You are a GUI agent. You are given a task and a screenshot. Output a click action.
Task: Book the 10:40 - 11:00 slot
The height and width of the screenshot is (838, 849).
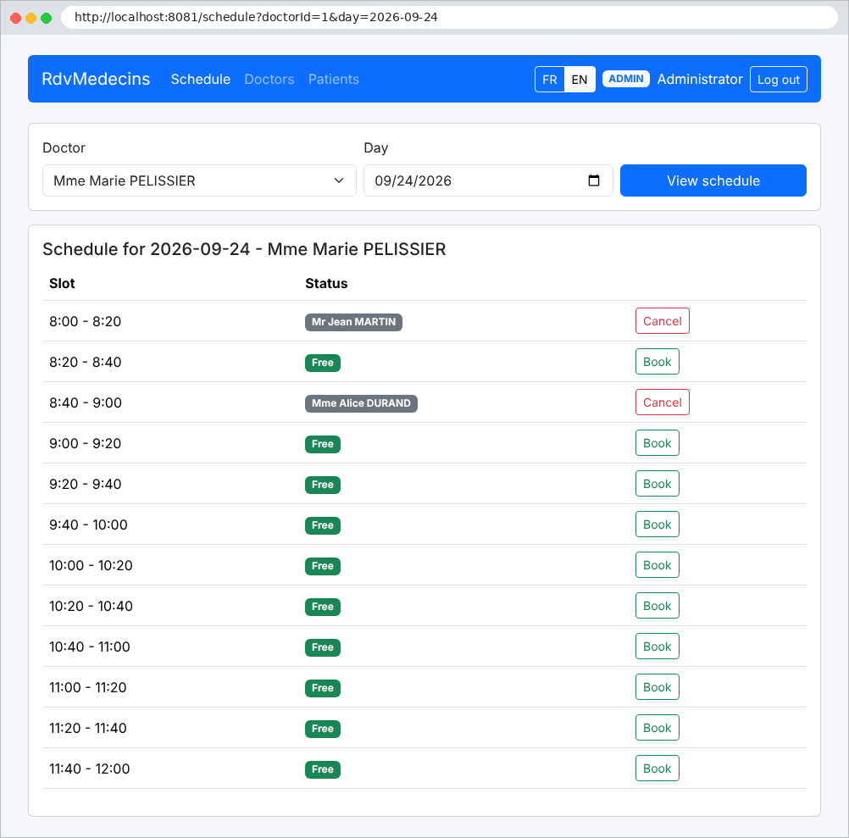click(657, 646)
